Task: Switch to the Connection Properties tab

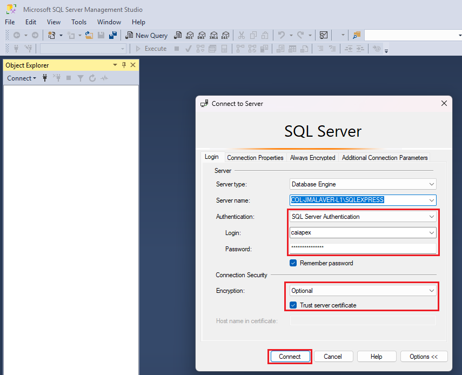Action: tap(255, 158)
